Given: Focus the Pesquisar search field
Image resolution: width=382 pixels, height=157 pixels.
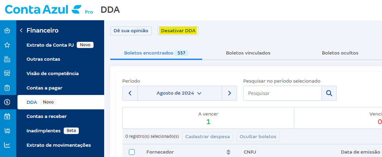Looking at the screenshot, I should coord(282,93).
